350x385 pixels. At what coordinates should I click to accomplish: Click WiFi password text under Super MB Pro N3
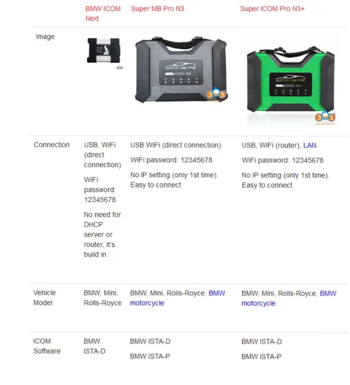[171, 160]
